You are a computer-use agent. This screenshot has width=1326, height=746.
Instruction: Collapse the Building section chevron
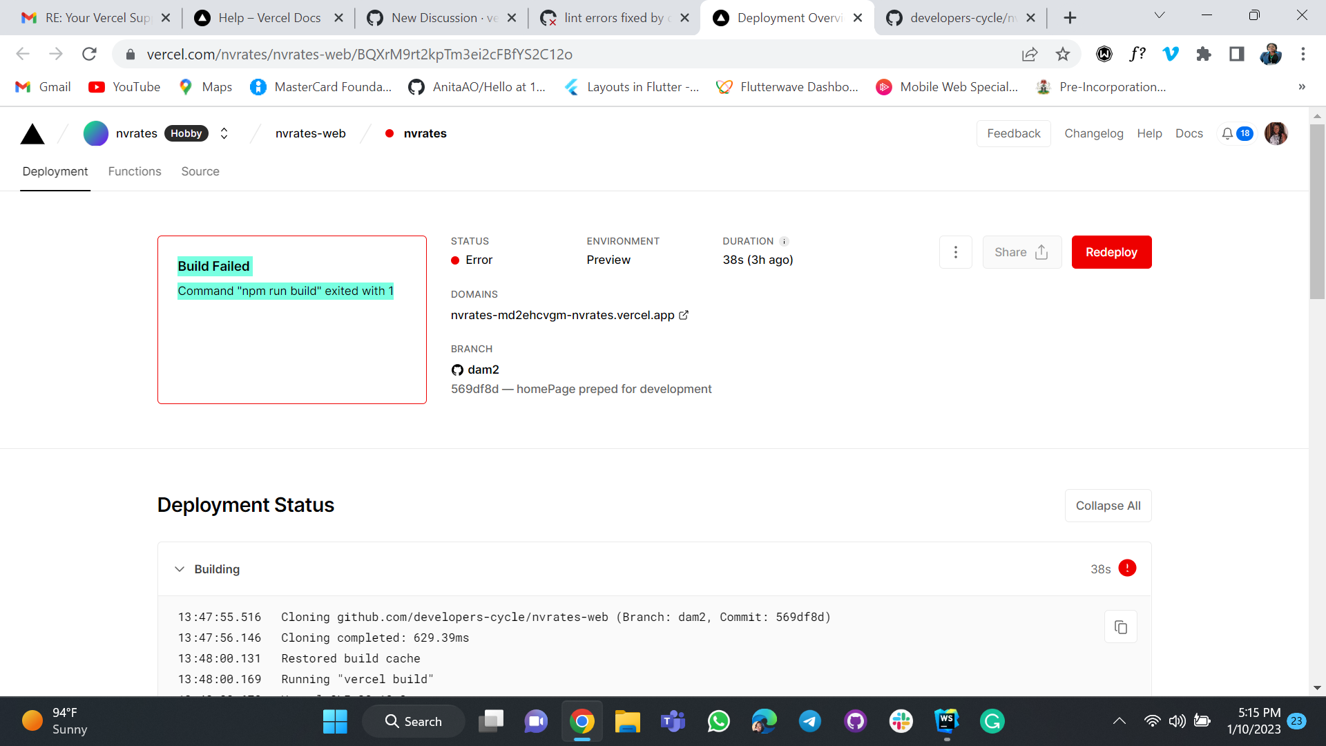[x=180, y=569]
